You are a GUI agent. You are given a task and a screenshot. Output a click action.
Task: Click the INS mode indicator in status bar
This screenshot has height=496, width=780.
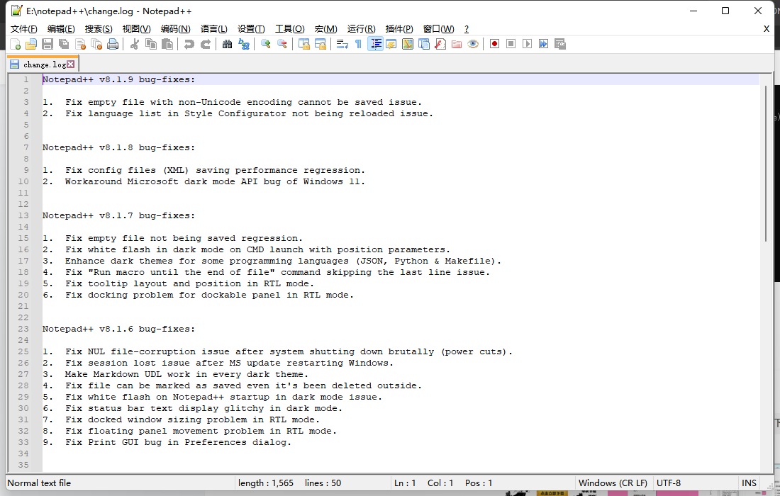749,483
